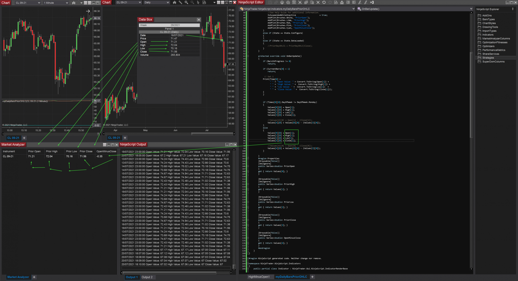Open the SuperDomColumns folder

(x=493, y=62)
